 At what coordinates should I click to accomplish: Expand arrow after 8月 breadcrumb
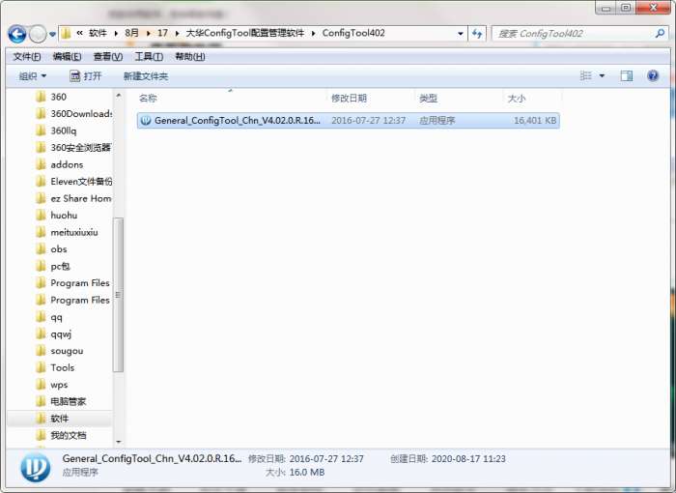[x=148, y=33]
